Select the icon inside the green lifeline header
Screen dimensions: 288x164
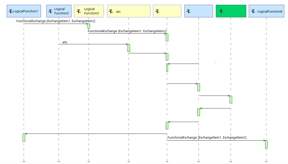(221, 11)
